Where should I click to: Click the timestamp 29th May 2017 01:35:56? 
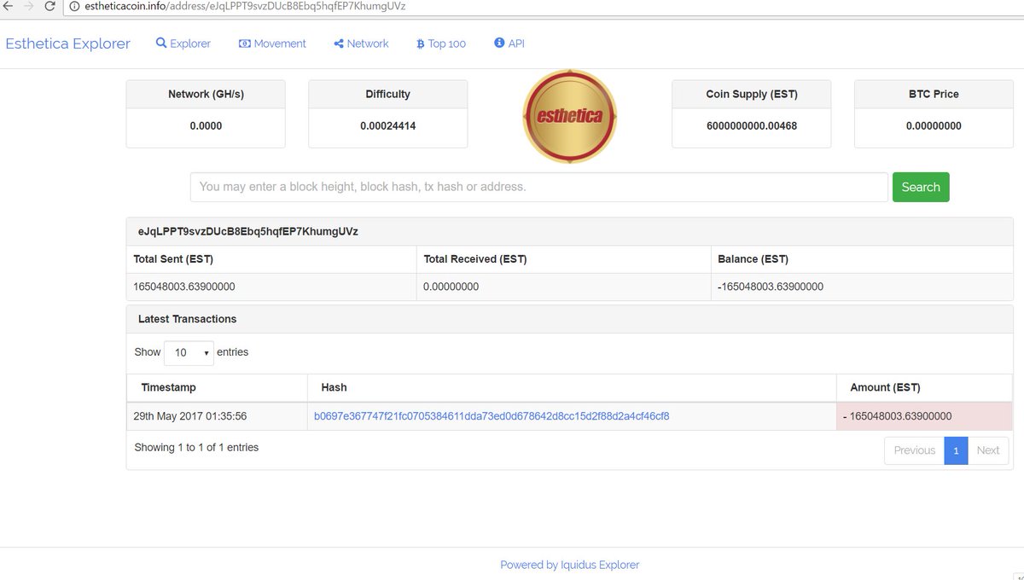(190, 416)
